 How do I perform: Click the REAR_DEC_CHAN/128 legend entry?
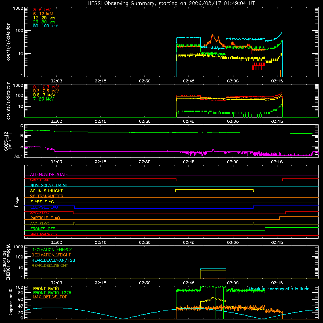[x=53, y=260]
